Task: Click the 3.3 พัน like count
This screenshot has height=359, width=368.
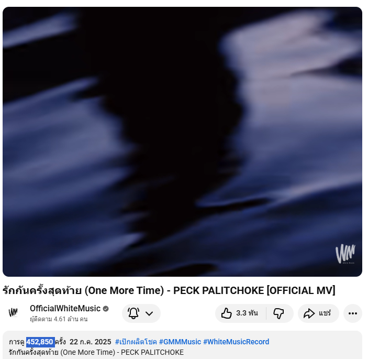Action: click(x=247, y=313)
